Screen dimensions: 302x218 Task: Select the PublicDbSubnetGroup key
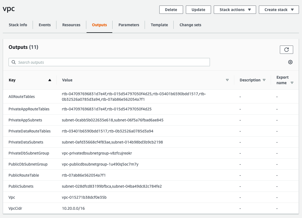28,164
